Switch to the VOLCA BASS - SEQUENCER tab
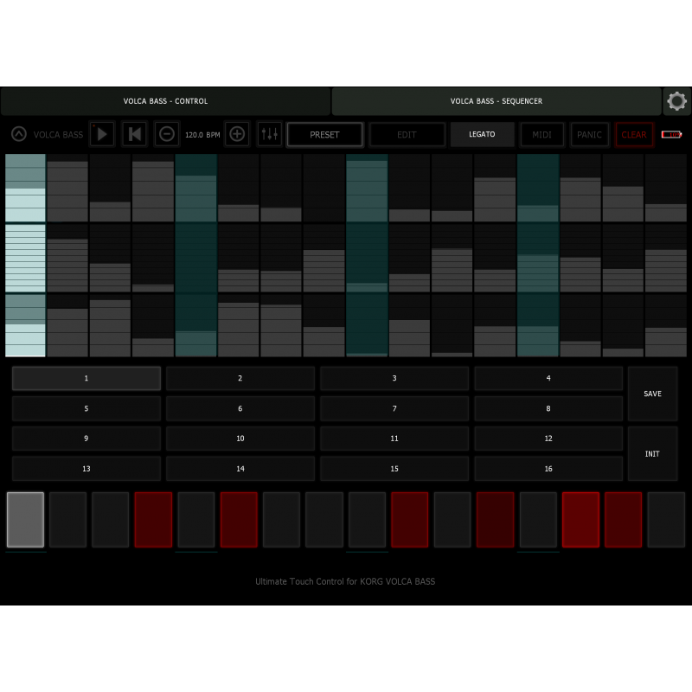 click(497, 101)
